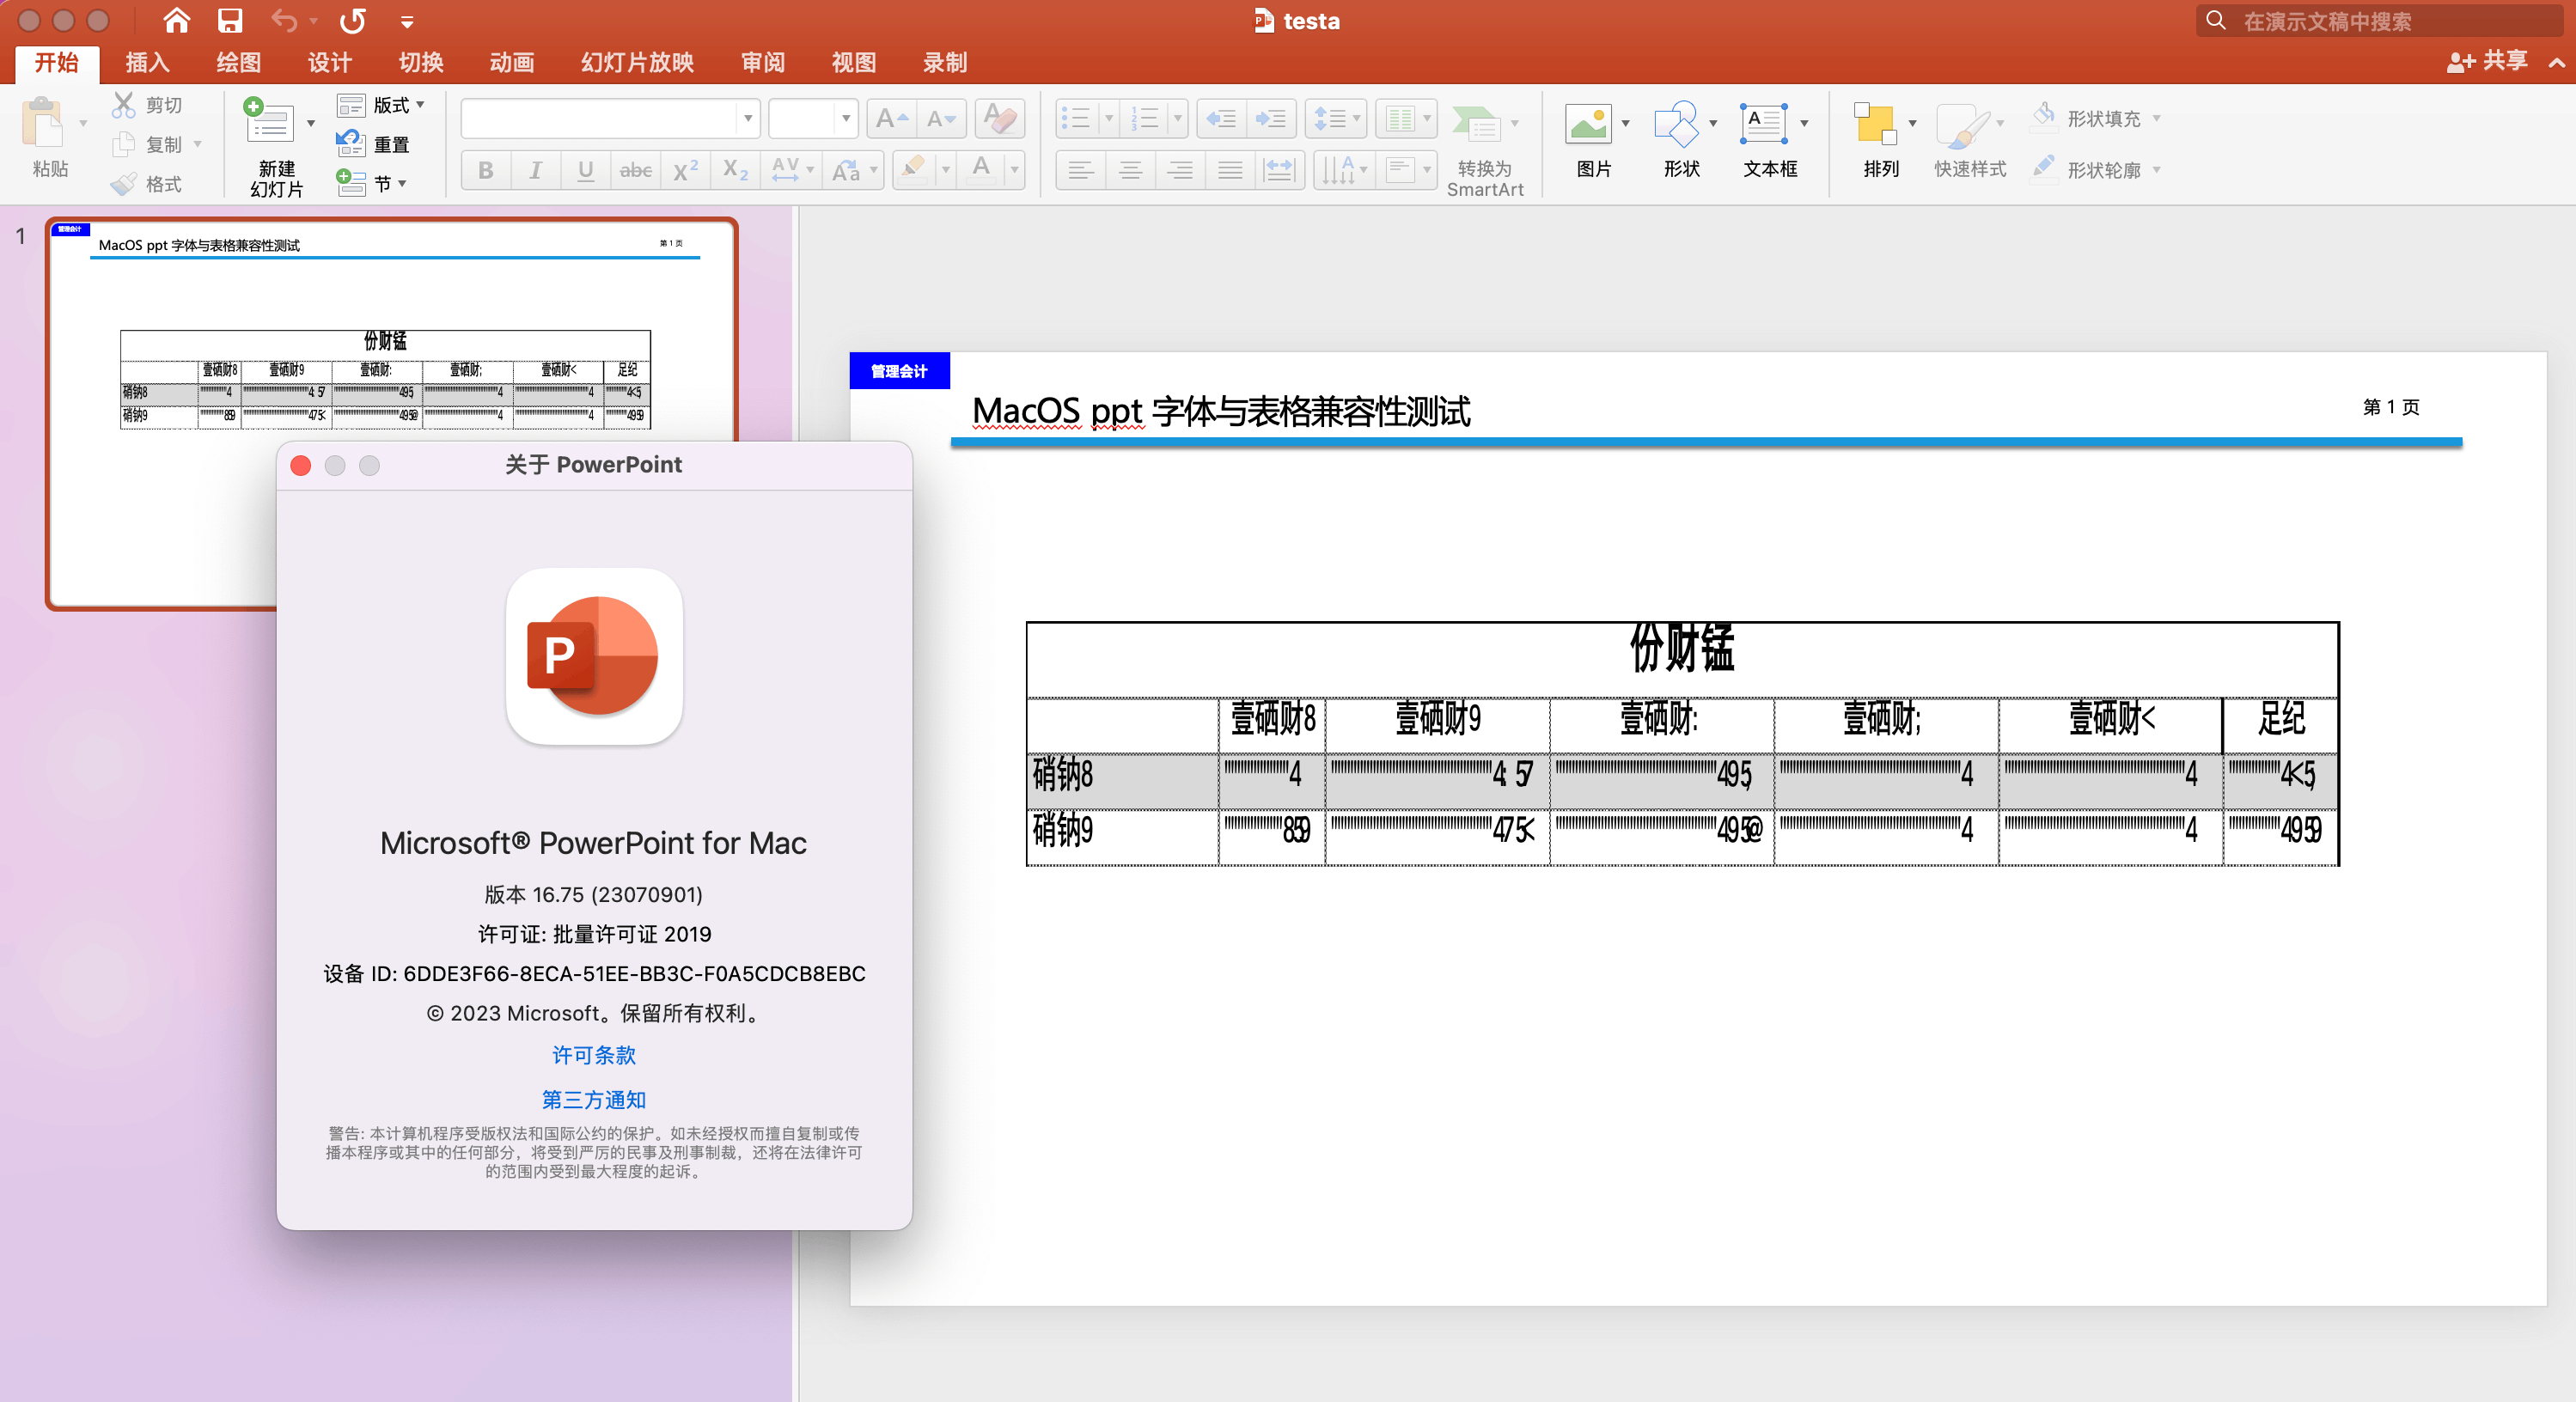Click the Save icon in title bar
Image resolution: width=2576 pixels, height=1402 pixels.
click(230, 21)
